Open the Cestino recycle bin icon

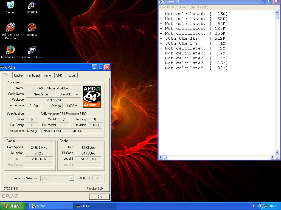click(10, 7)
